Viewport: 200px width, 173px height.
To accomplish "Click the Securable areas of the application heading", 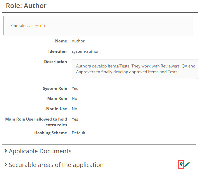I will pos(56,165).
